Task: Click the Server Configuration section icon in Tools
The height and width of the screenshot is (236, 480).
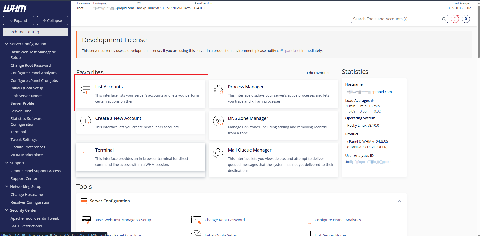Action: 84,201
